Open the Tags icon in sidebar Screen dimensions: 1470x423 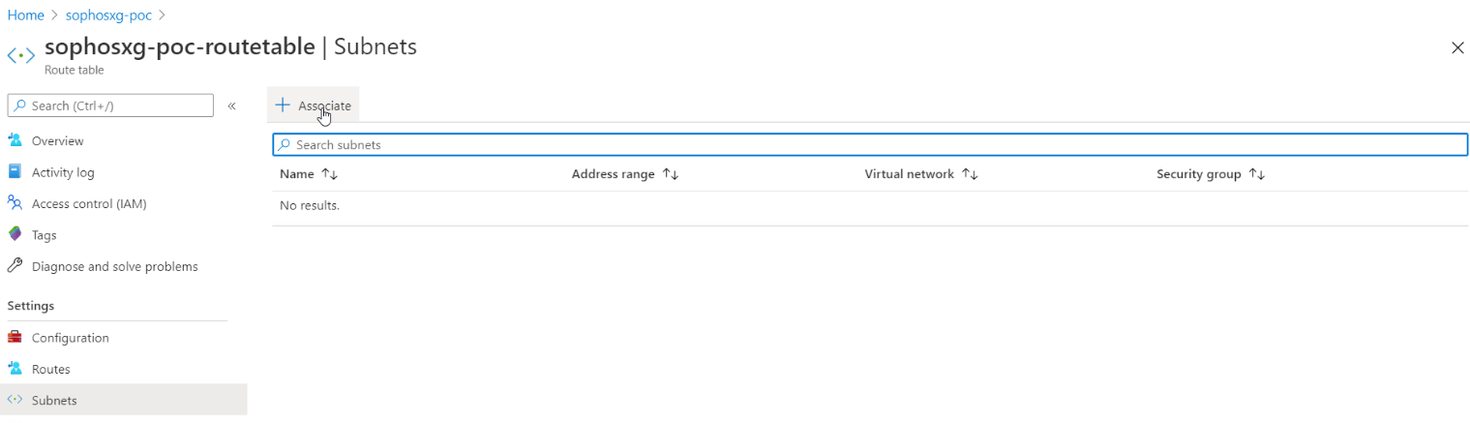pos(15,235)
